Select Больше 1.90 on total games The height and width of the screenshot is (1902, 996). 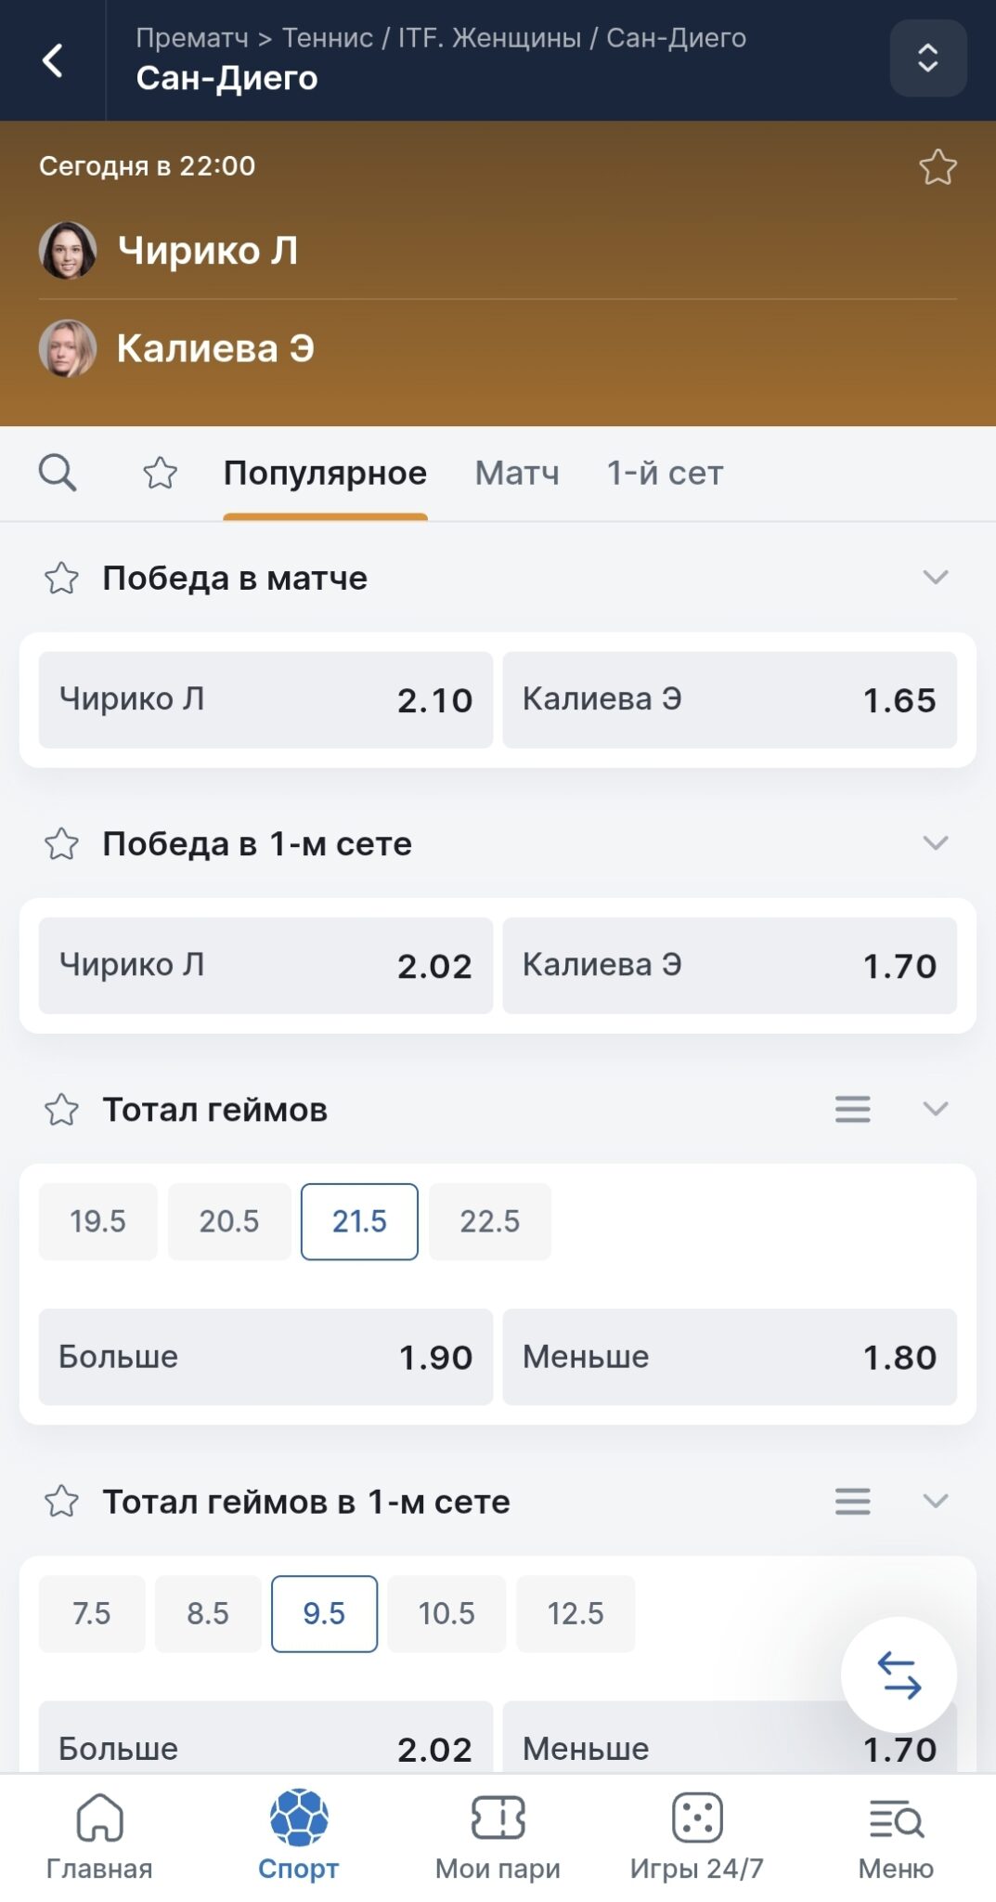pos(265,1357)
